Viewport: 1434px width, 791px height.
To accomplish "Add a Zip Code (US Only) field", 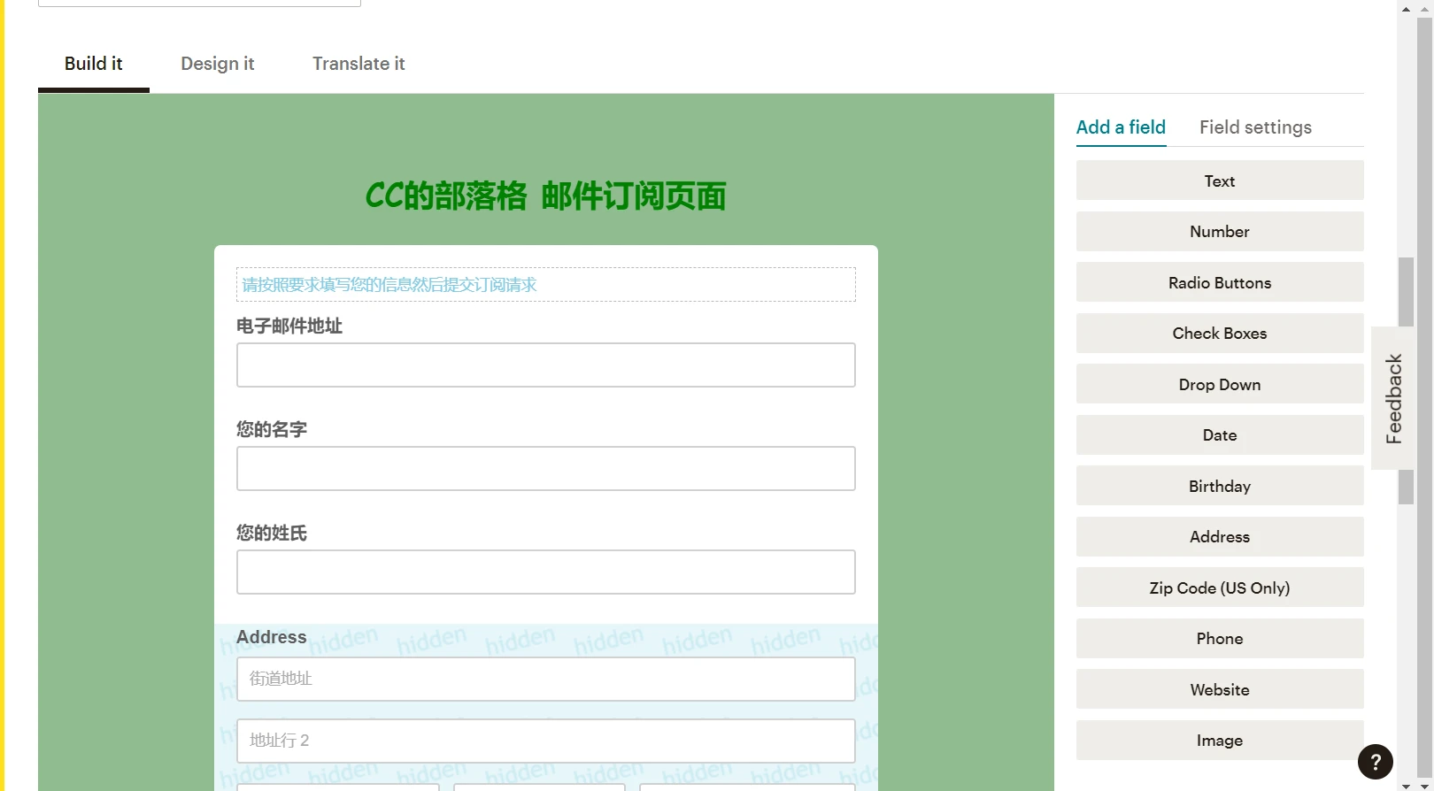I will click(x=1220, y=587).
